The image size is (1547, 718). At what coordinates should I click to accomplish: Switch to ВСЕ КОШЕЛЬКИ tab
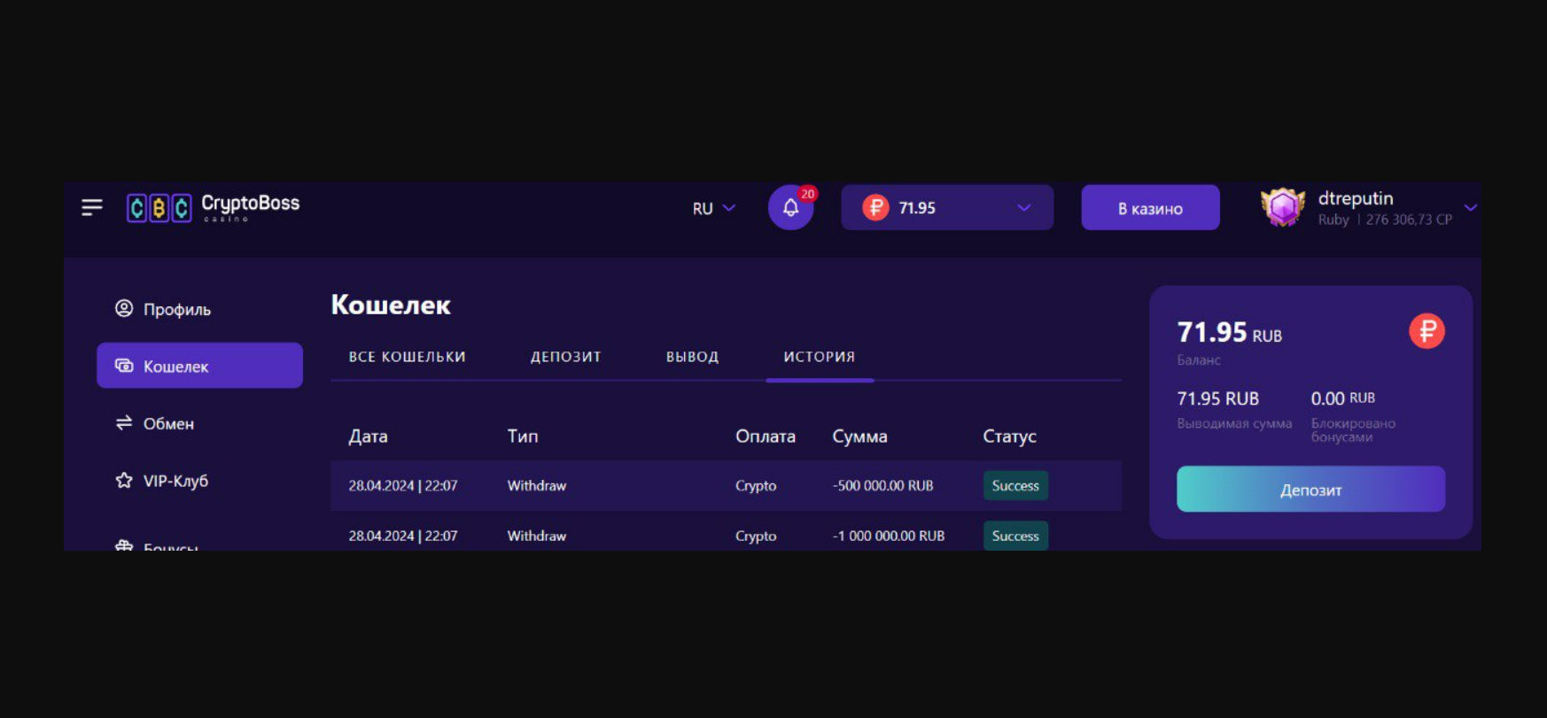point(407,357)
